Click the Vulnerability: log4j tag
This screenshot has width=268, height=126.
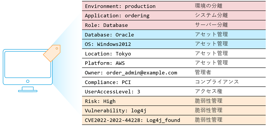pos(116,111)
